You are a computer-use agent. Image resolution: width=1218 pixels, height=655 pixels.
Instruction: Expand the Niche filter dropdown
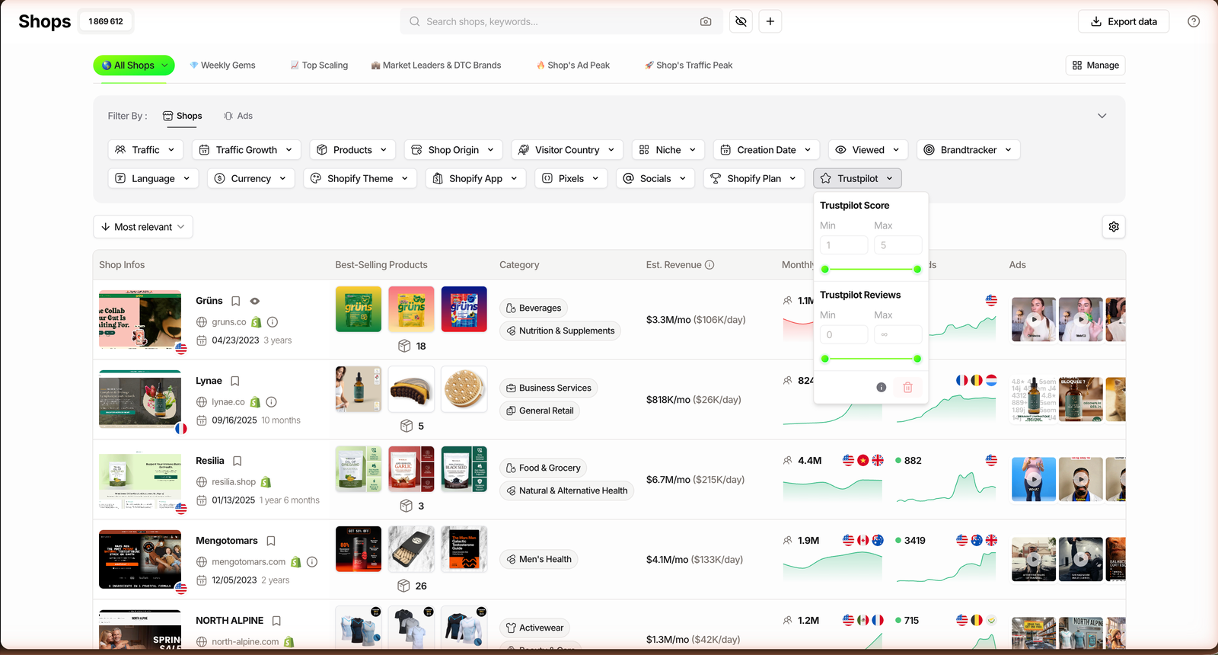[x=668, y=150]
